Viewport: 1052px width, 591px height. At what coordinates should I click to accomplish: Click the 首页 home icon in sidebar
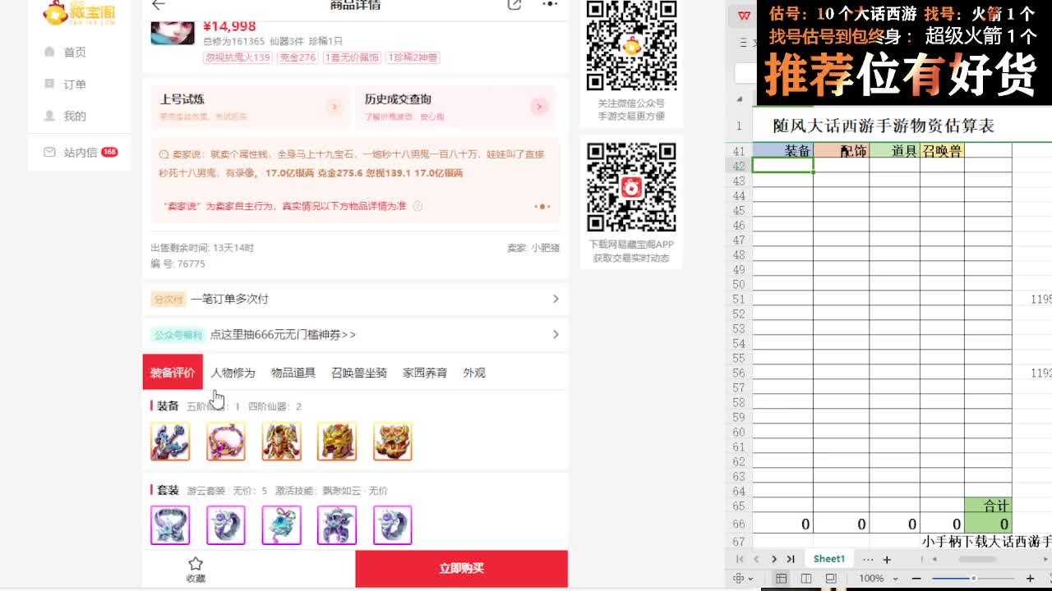(x=51, y=51)
